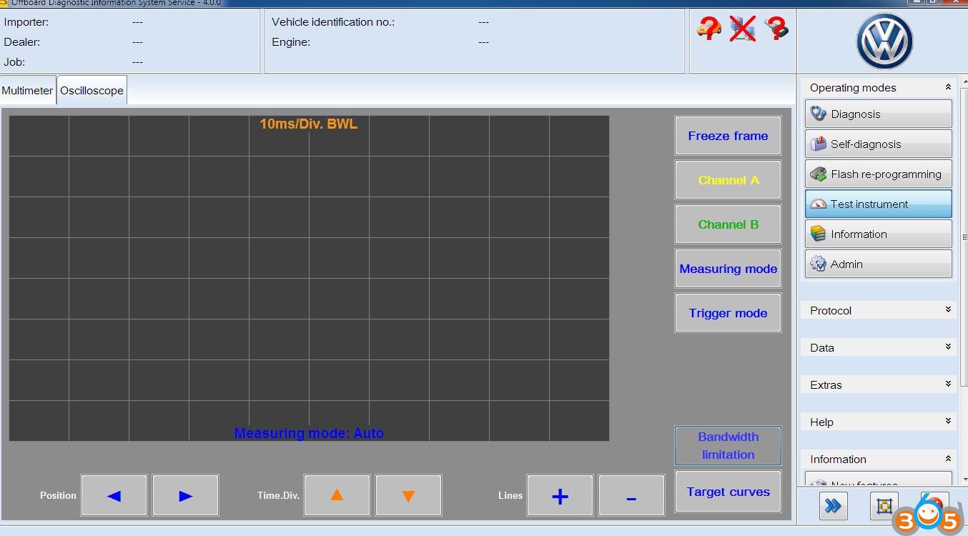
Task: Click the double-arrow forward button
Action: click(833, 506)
